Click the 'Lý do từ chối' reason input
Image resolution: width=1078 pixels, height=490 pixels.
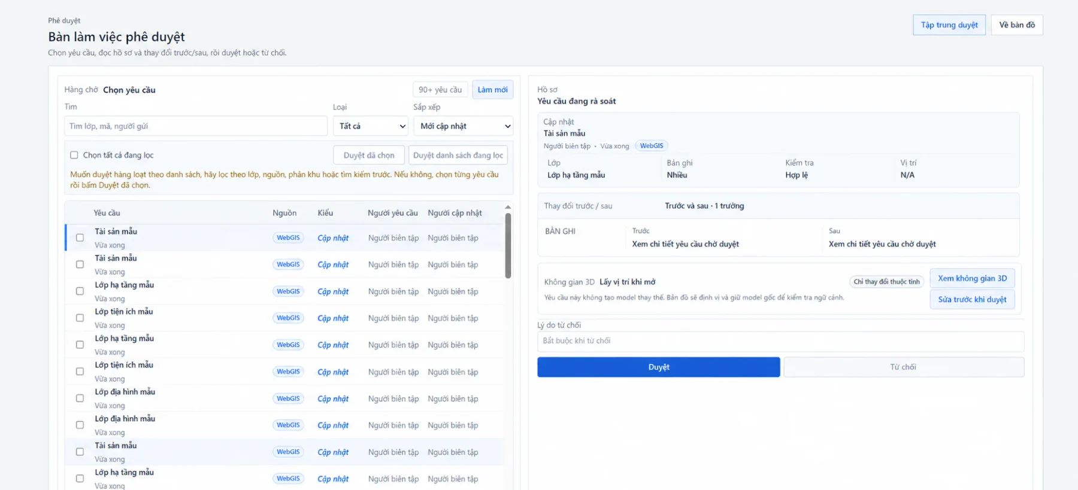[780, 341]
